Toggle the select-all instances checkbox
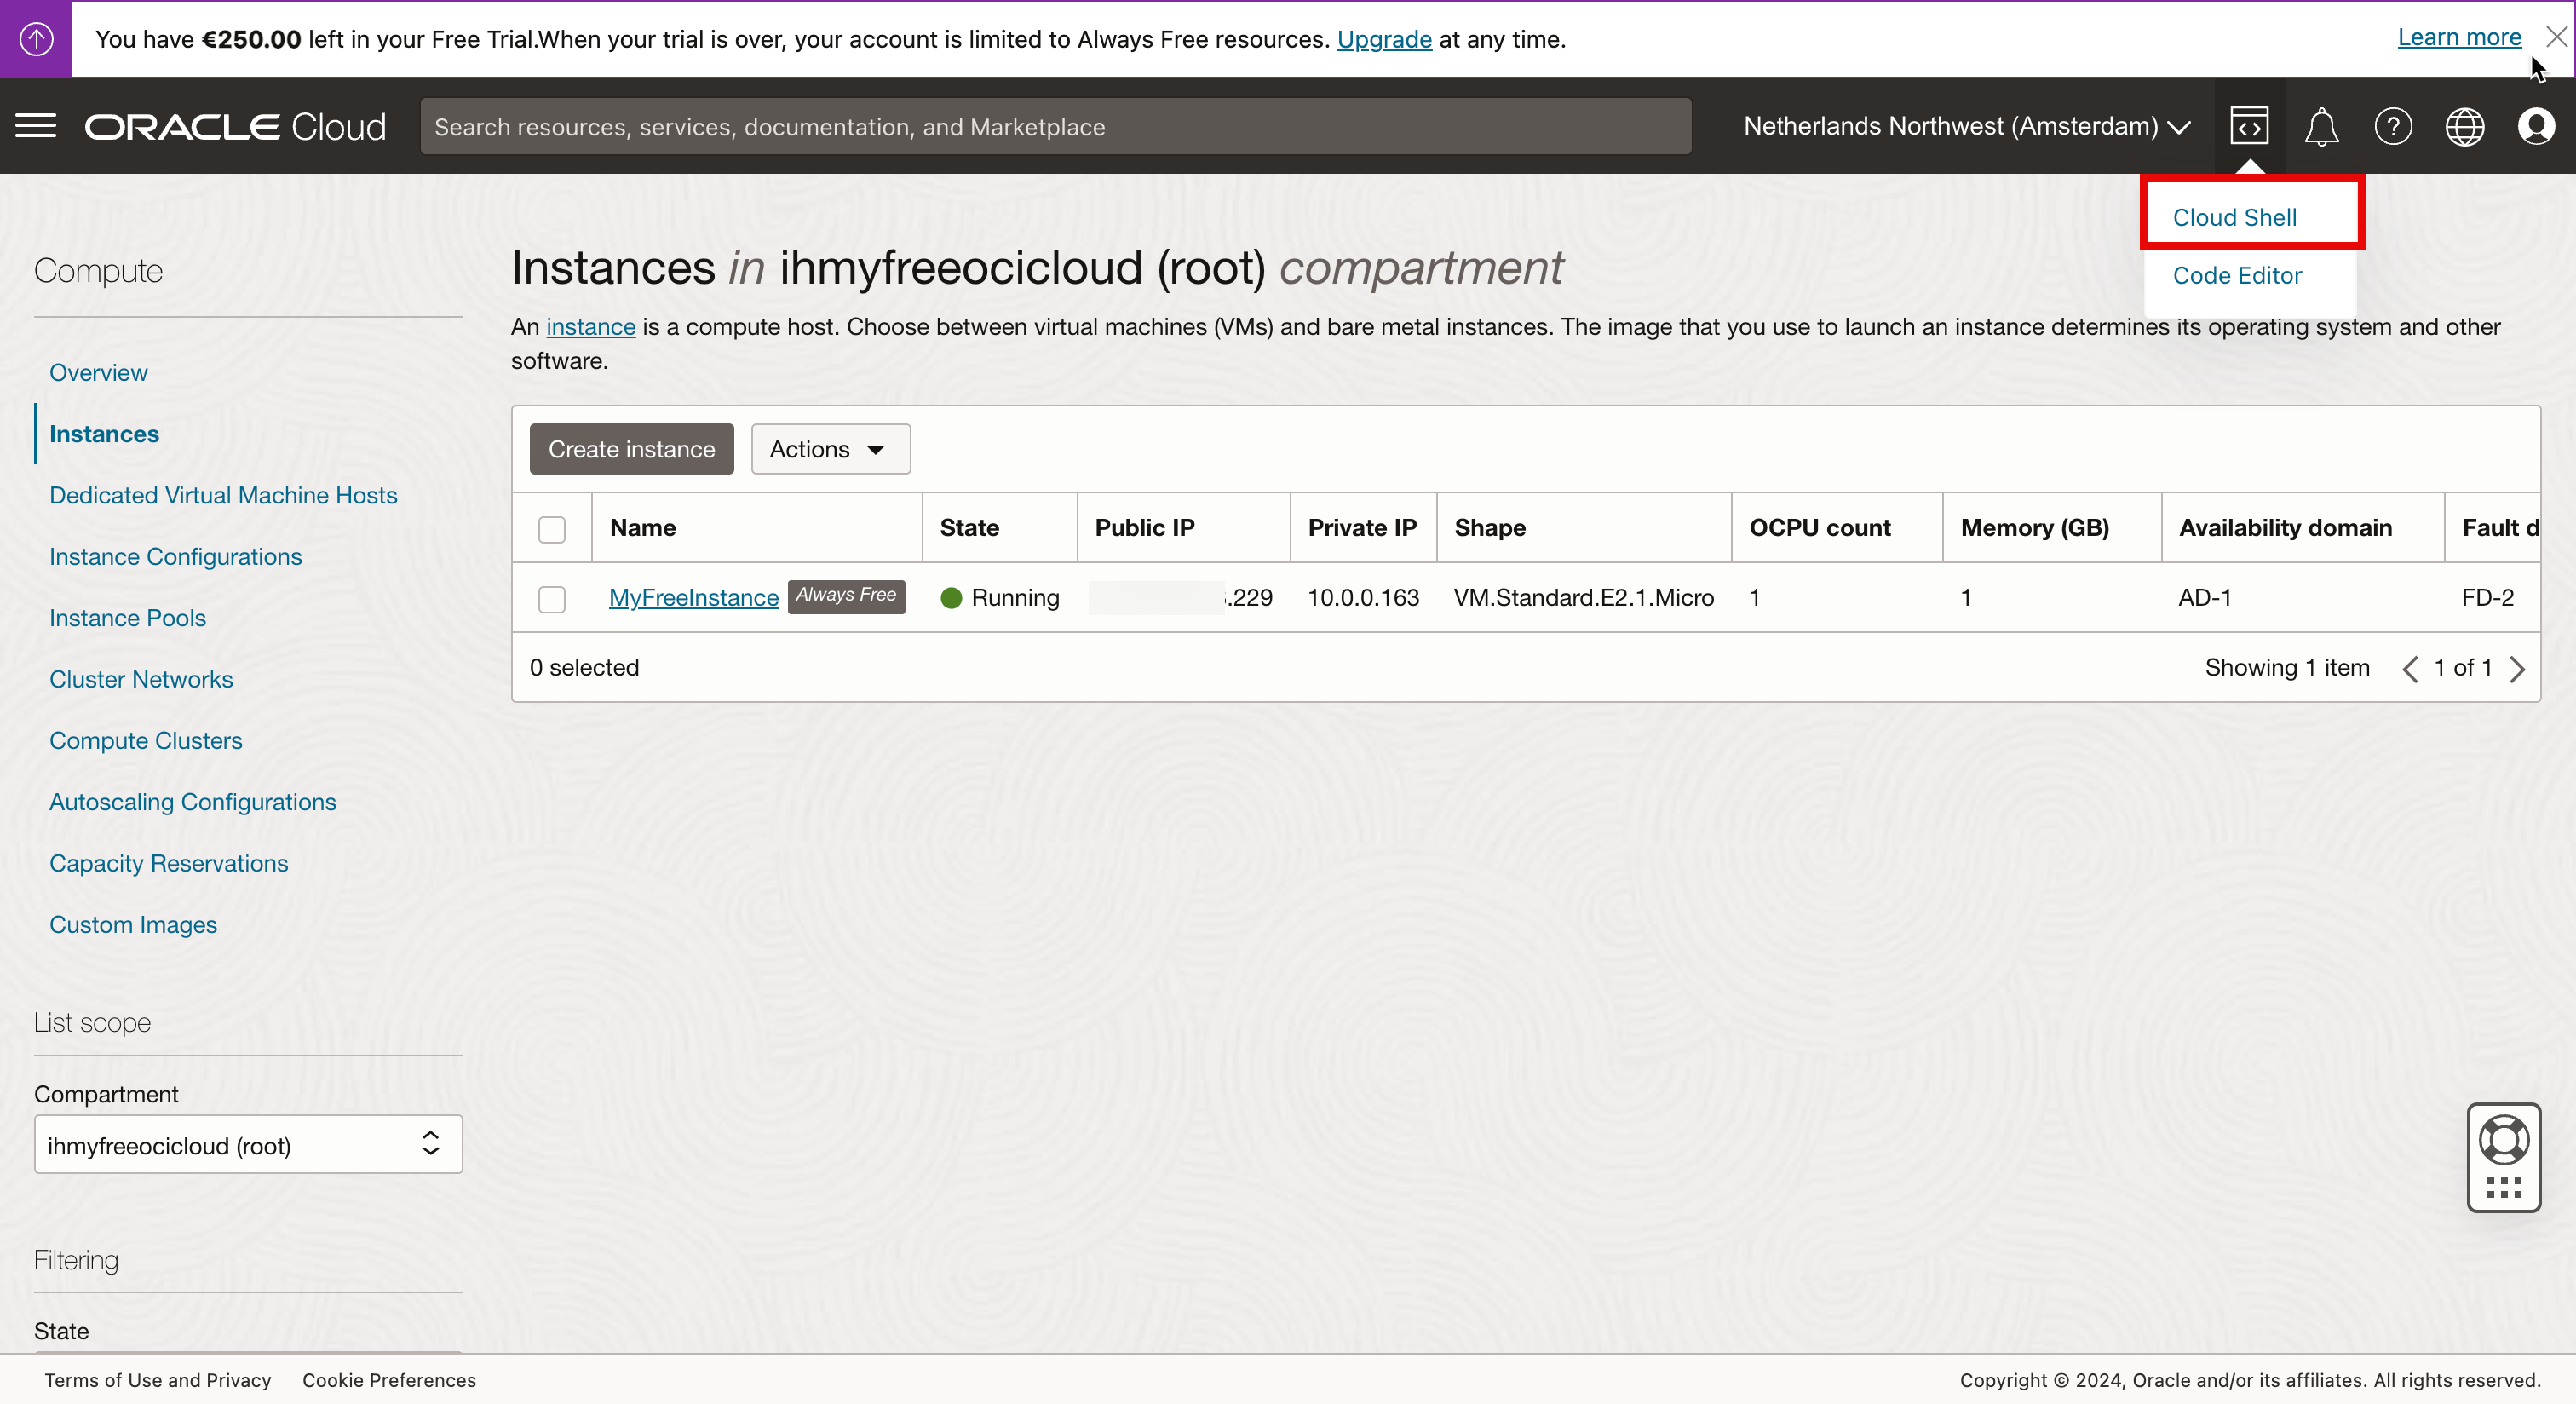Image resolution: width=2576 pixels, height=1404 pixels. coord(552,529)
